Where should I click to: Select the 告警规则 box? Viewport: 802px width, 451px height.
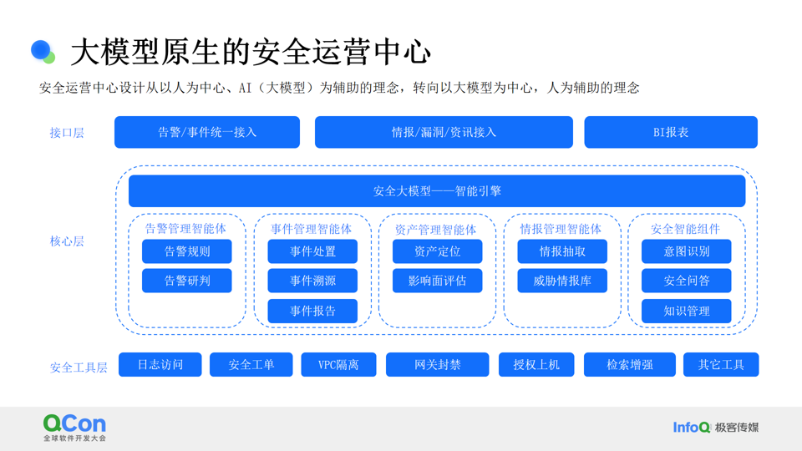[x=186, y=251]
